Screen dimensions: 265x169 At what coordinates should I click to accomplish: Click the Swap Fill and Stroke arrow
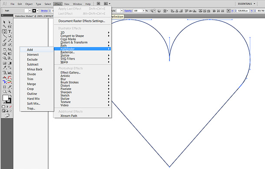[10, 96]
